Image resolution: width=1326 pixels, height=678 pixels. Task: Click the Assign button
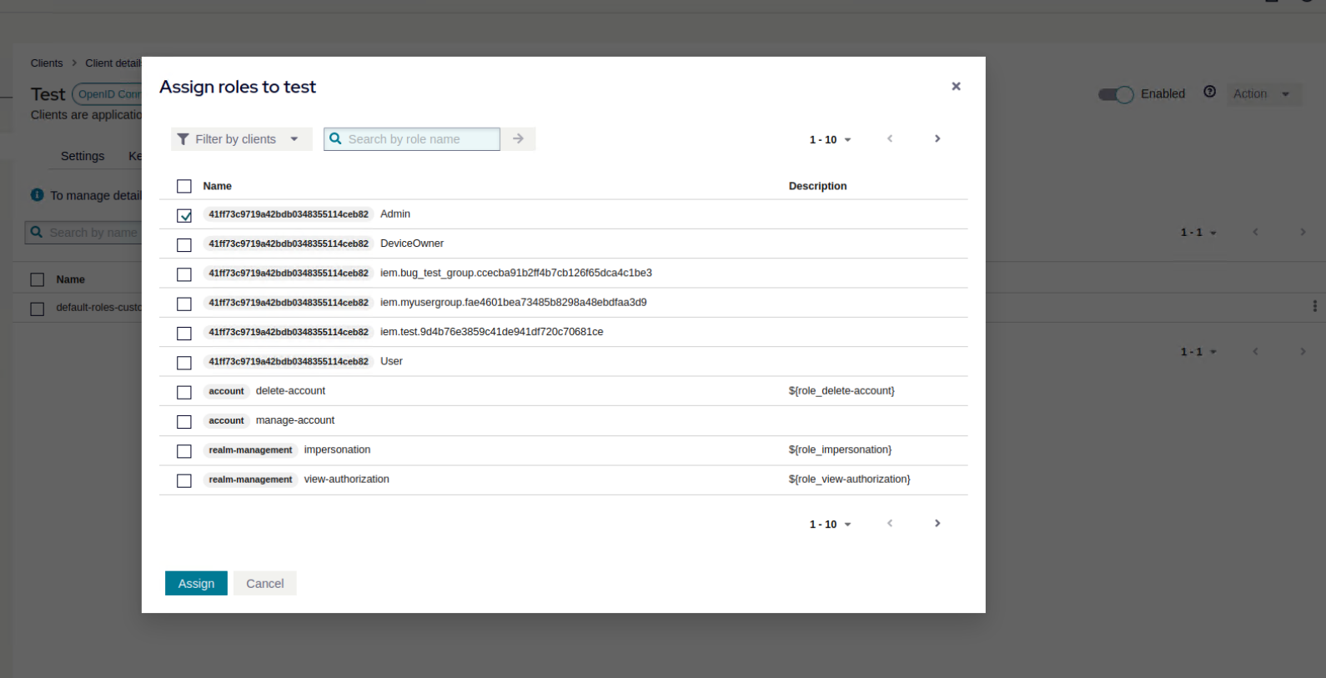tap(196, 583)
